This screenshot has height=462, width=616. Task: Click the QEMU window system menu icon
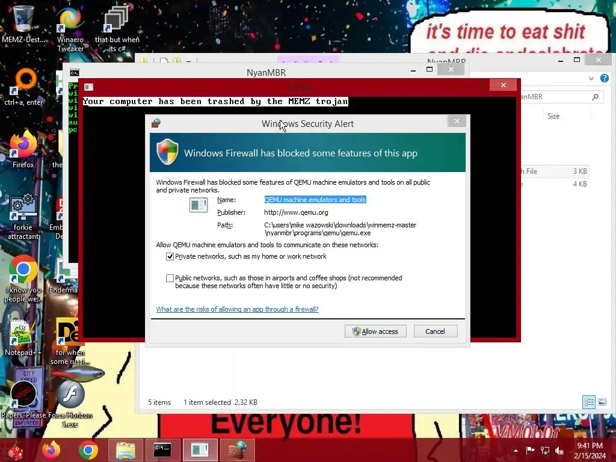[x=89, y=87]
